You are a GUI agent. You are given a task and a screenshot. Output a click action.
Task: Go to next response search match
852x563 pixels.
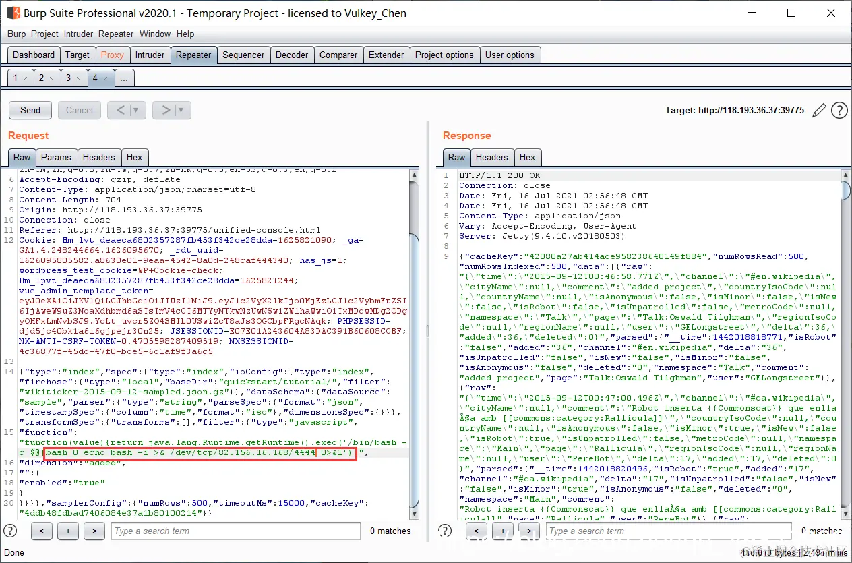click(x=528, y=531)
